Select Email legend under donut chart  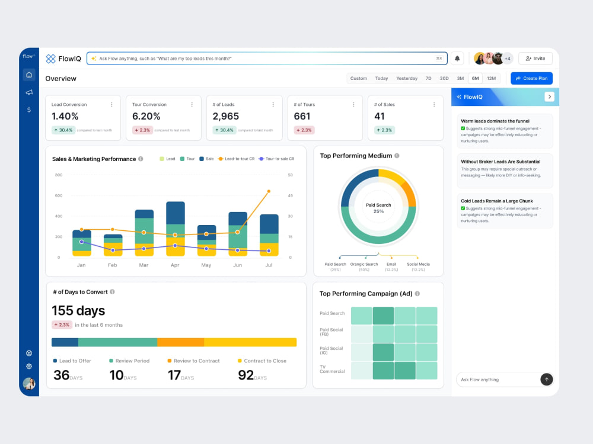point(391,266)
